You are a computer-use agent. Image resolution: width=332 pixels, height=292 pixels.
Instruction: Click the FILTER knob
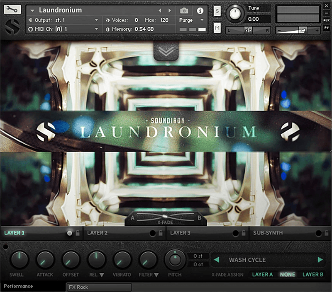click(x=148, y=260)
